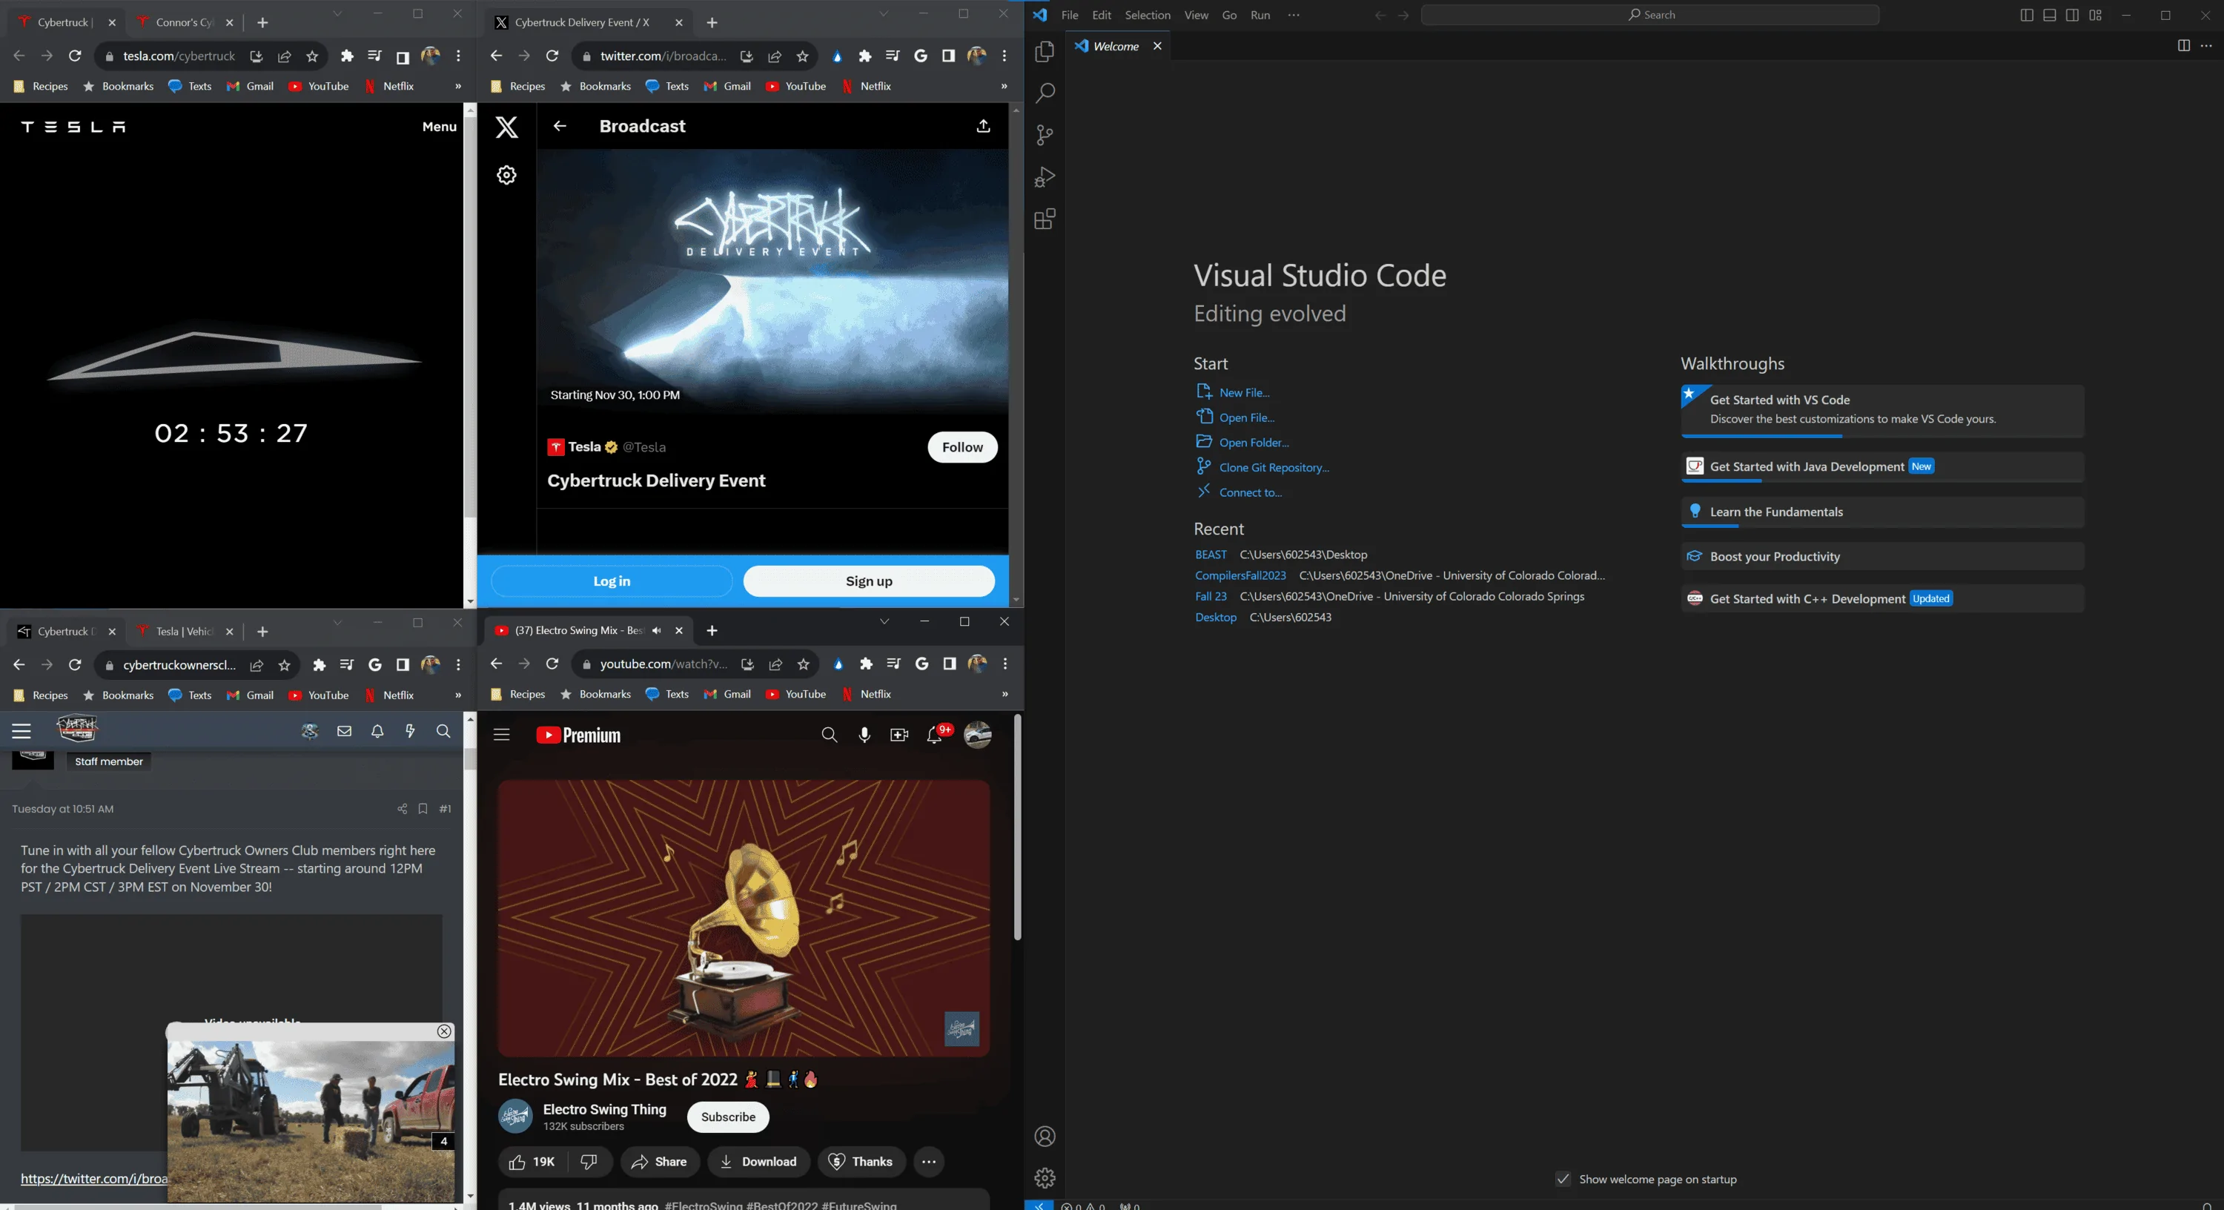Click the Cybertruck forum page vertical scrollbar
Screen dimensions: 2224x1210
[x=470, y=758]
